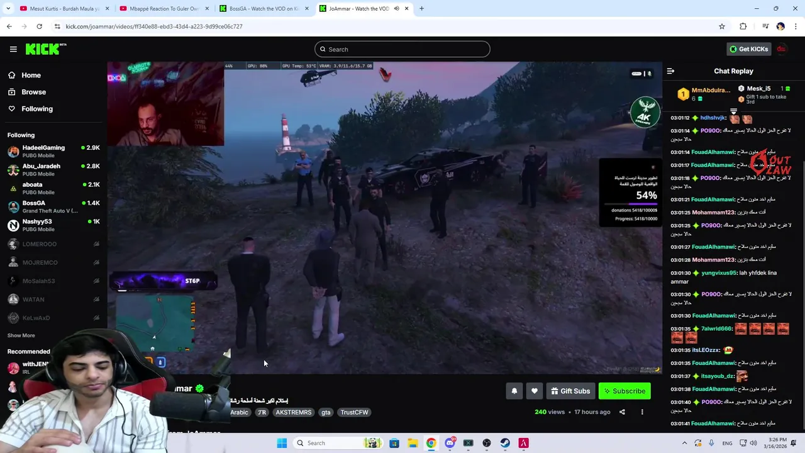The image size is (805, 453).
Task: Click the address bar URL
Action: (154, 26)
